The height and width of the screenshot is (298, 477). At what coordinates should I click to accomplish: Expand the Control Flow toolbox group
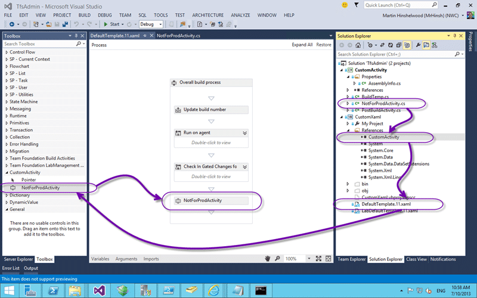pyautogui.click(x=7, y=52)
